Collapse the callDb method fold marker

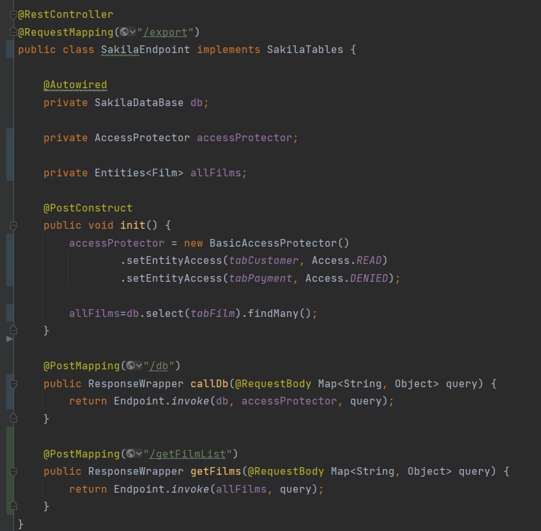pyautogui.click(x=13, y=384)
